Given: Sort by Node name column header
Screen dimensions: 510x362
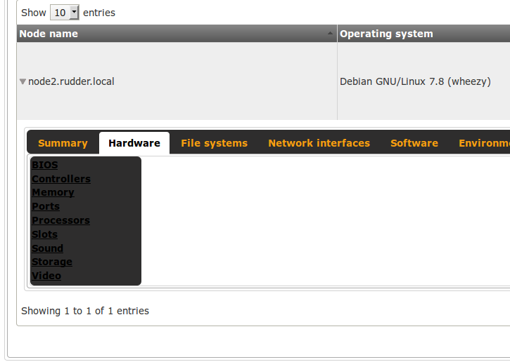Looking at the screenshot, I should coord(177,34).
